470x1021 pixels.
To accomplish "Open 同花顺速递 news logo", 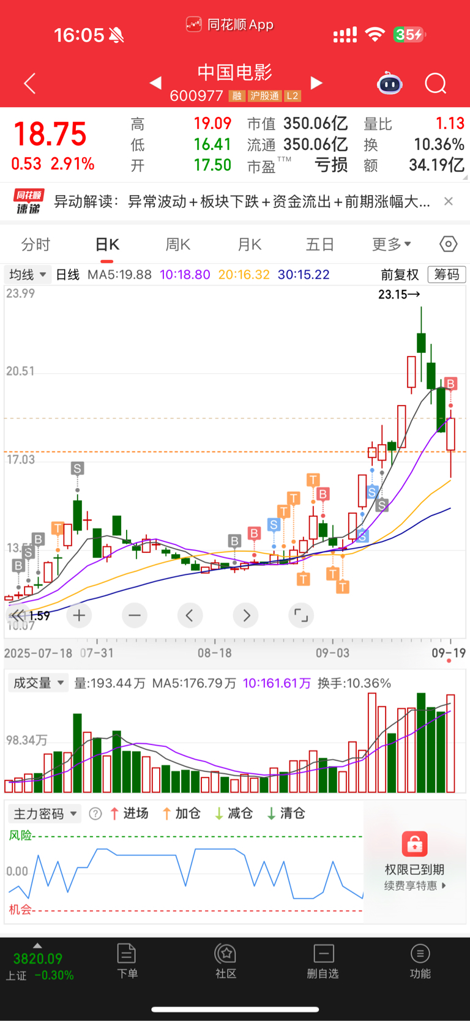I will (29, 201).
